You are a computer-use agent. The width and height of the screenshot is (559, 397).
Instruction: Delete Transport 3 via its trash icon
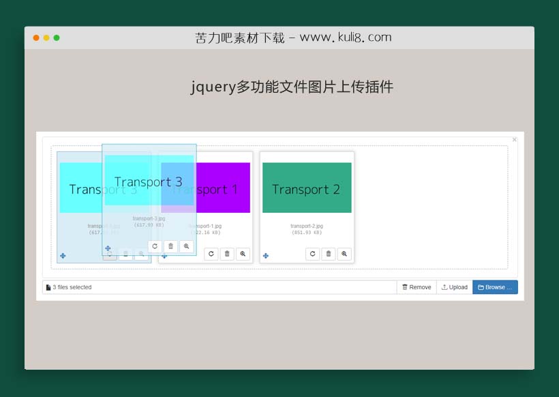pos(171,246)
